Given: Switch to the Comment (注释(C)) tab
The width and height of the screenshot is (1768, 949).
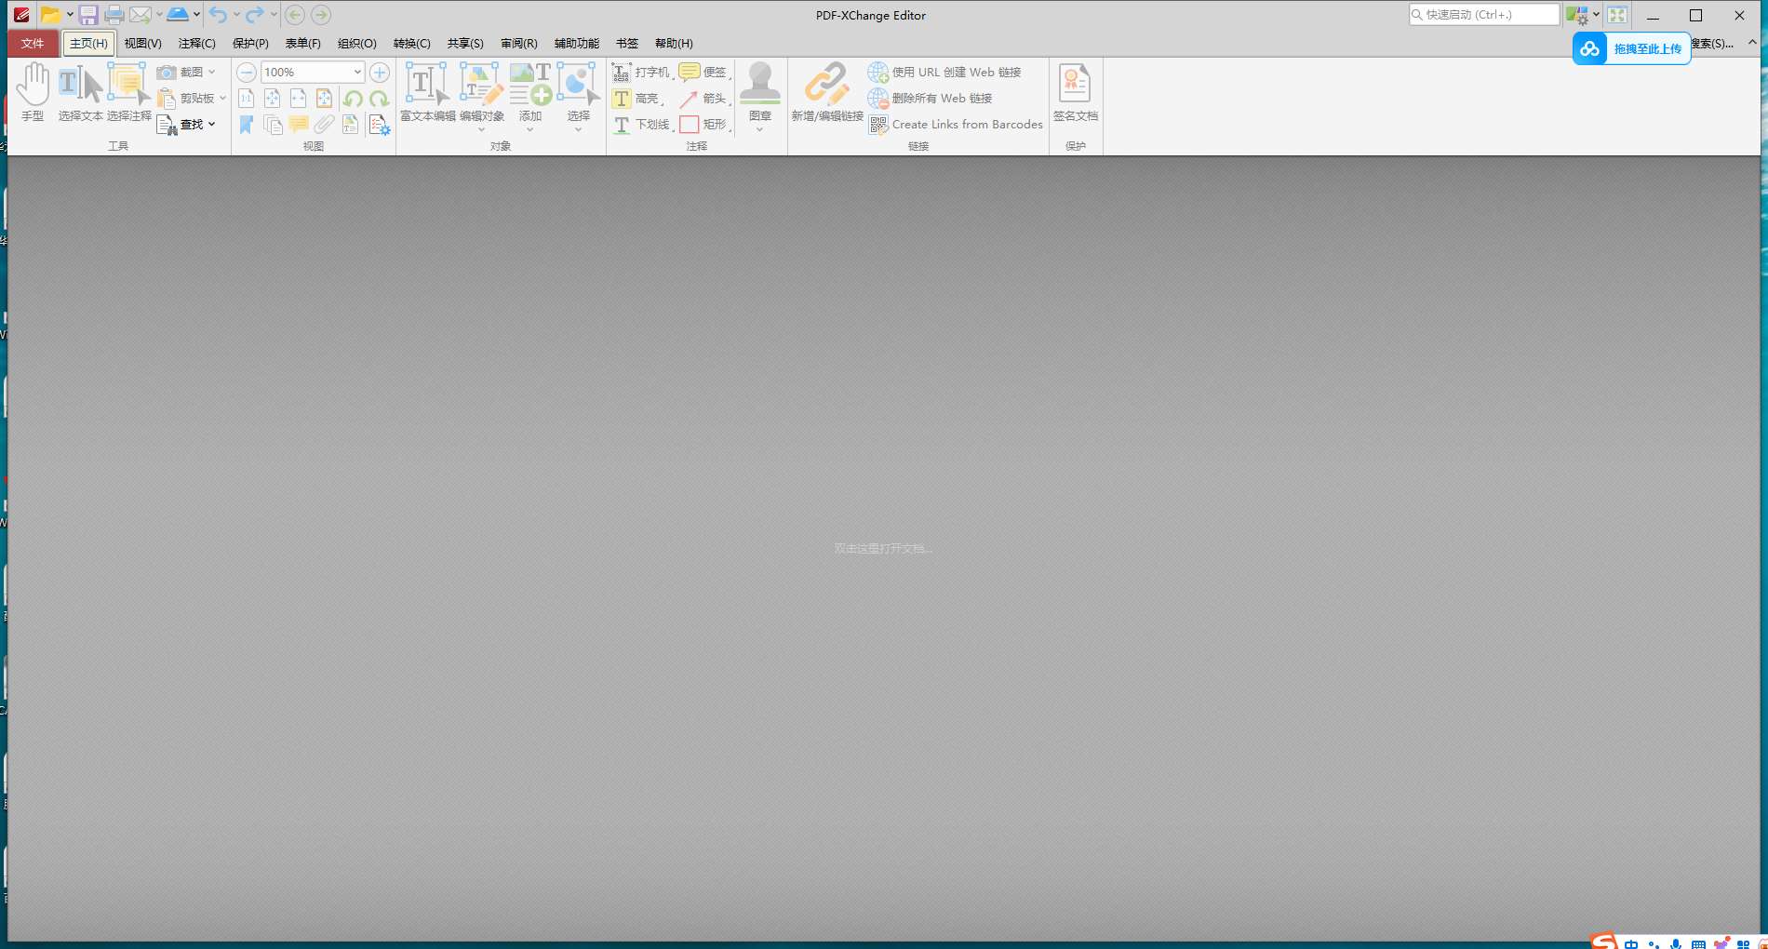Looking at the screenshot, I should (197, 44).
